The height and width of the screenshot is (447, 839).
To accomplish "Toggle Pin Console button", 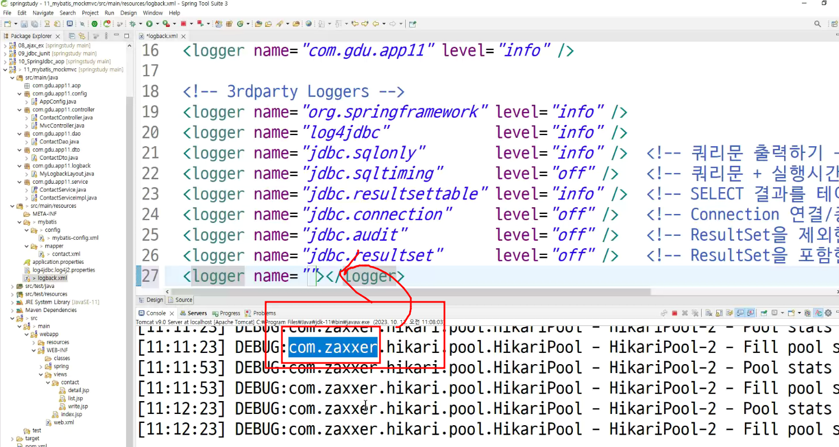I will pyautogui.click(x=763, y=313).
